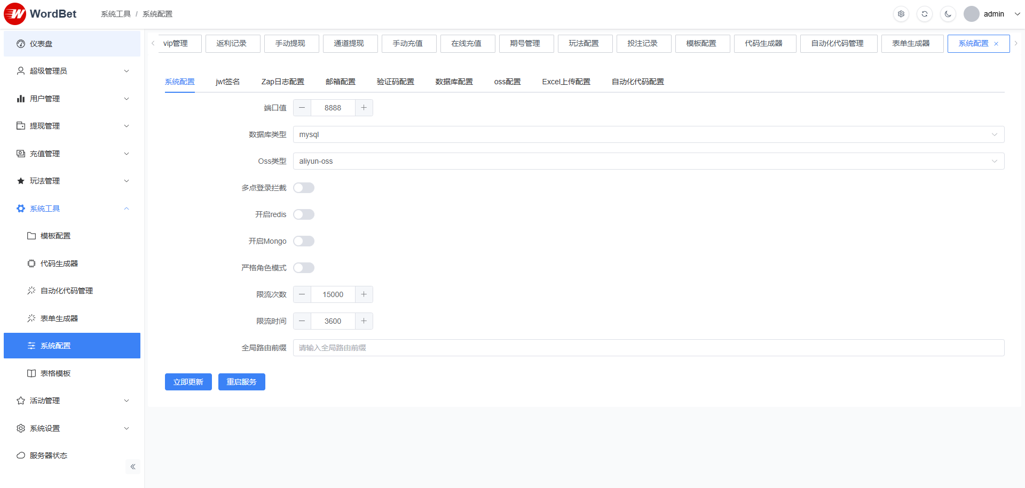Switch to the jwt签名 tab
The image size is (1025, 488).
[228, 82]
